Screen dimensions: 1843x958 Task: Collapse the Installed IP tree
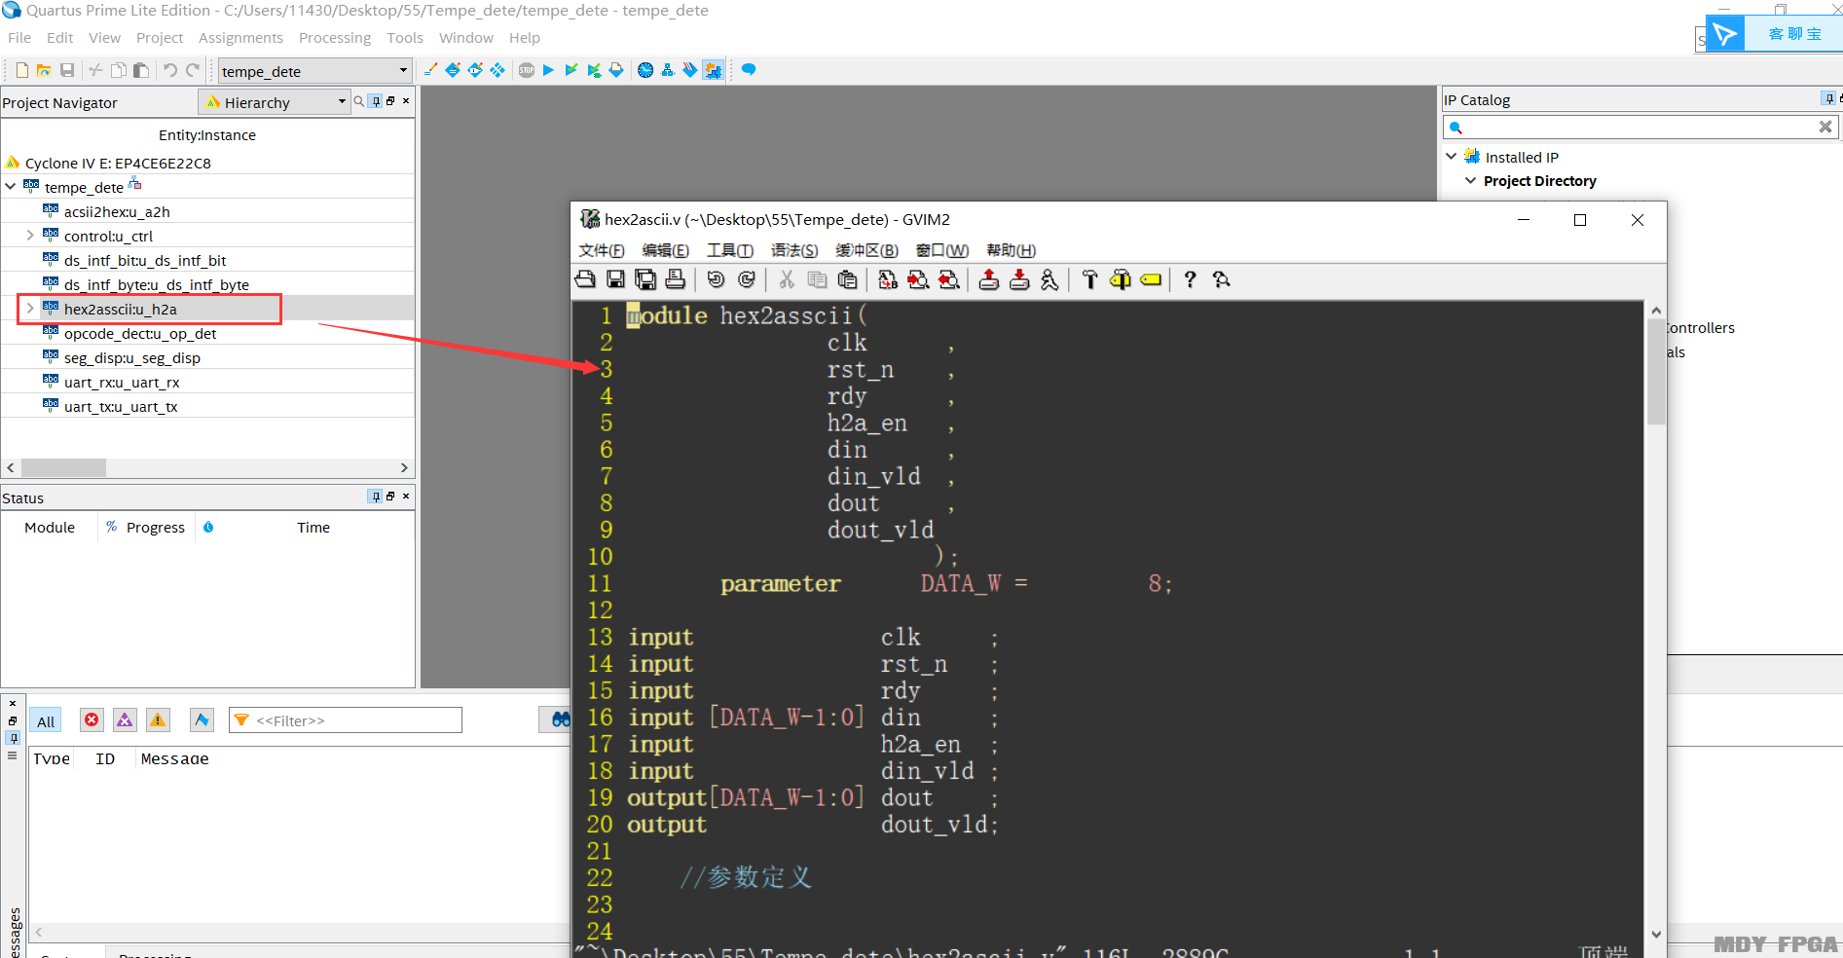[x=1451, y=156]
